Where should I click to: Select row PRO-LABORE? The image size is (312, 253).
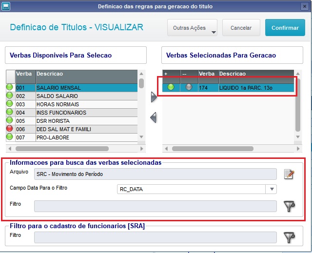[72, 137]
